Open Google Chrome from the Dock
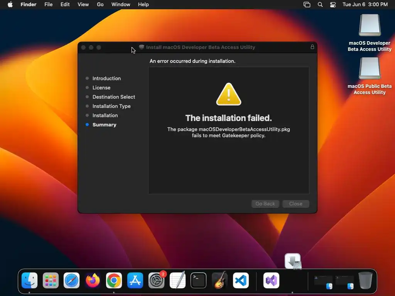 (114, 280)
